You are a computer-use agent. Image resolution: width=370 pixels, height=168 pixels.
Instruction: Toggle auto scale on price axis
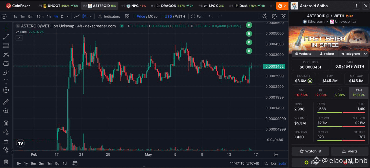(x=282, y=163)
